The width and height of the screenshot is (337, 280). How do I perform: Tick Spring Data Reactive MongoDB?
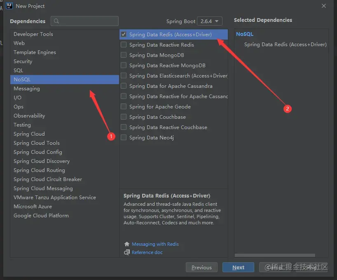point(124,65)
